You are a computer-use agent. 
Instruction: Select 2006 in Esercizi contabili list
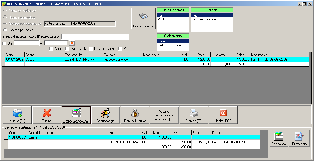point(173,19)
